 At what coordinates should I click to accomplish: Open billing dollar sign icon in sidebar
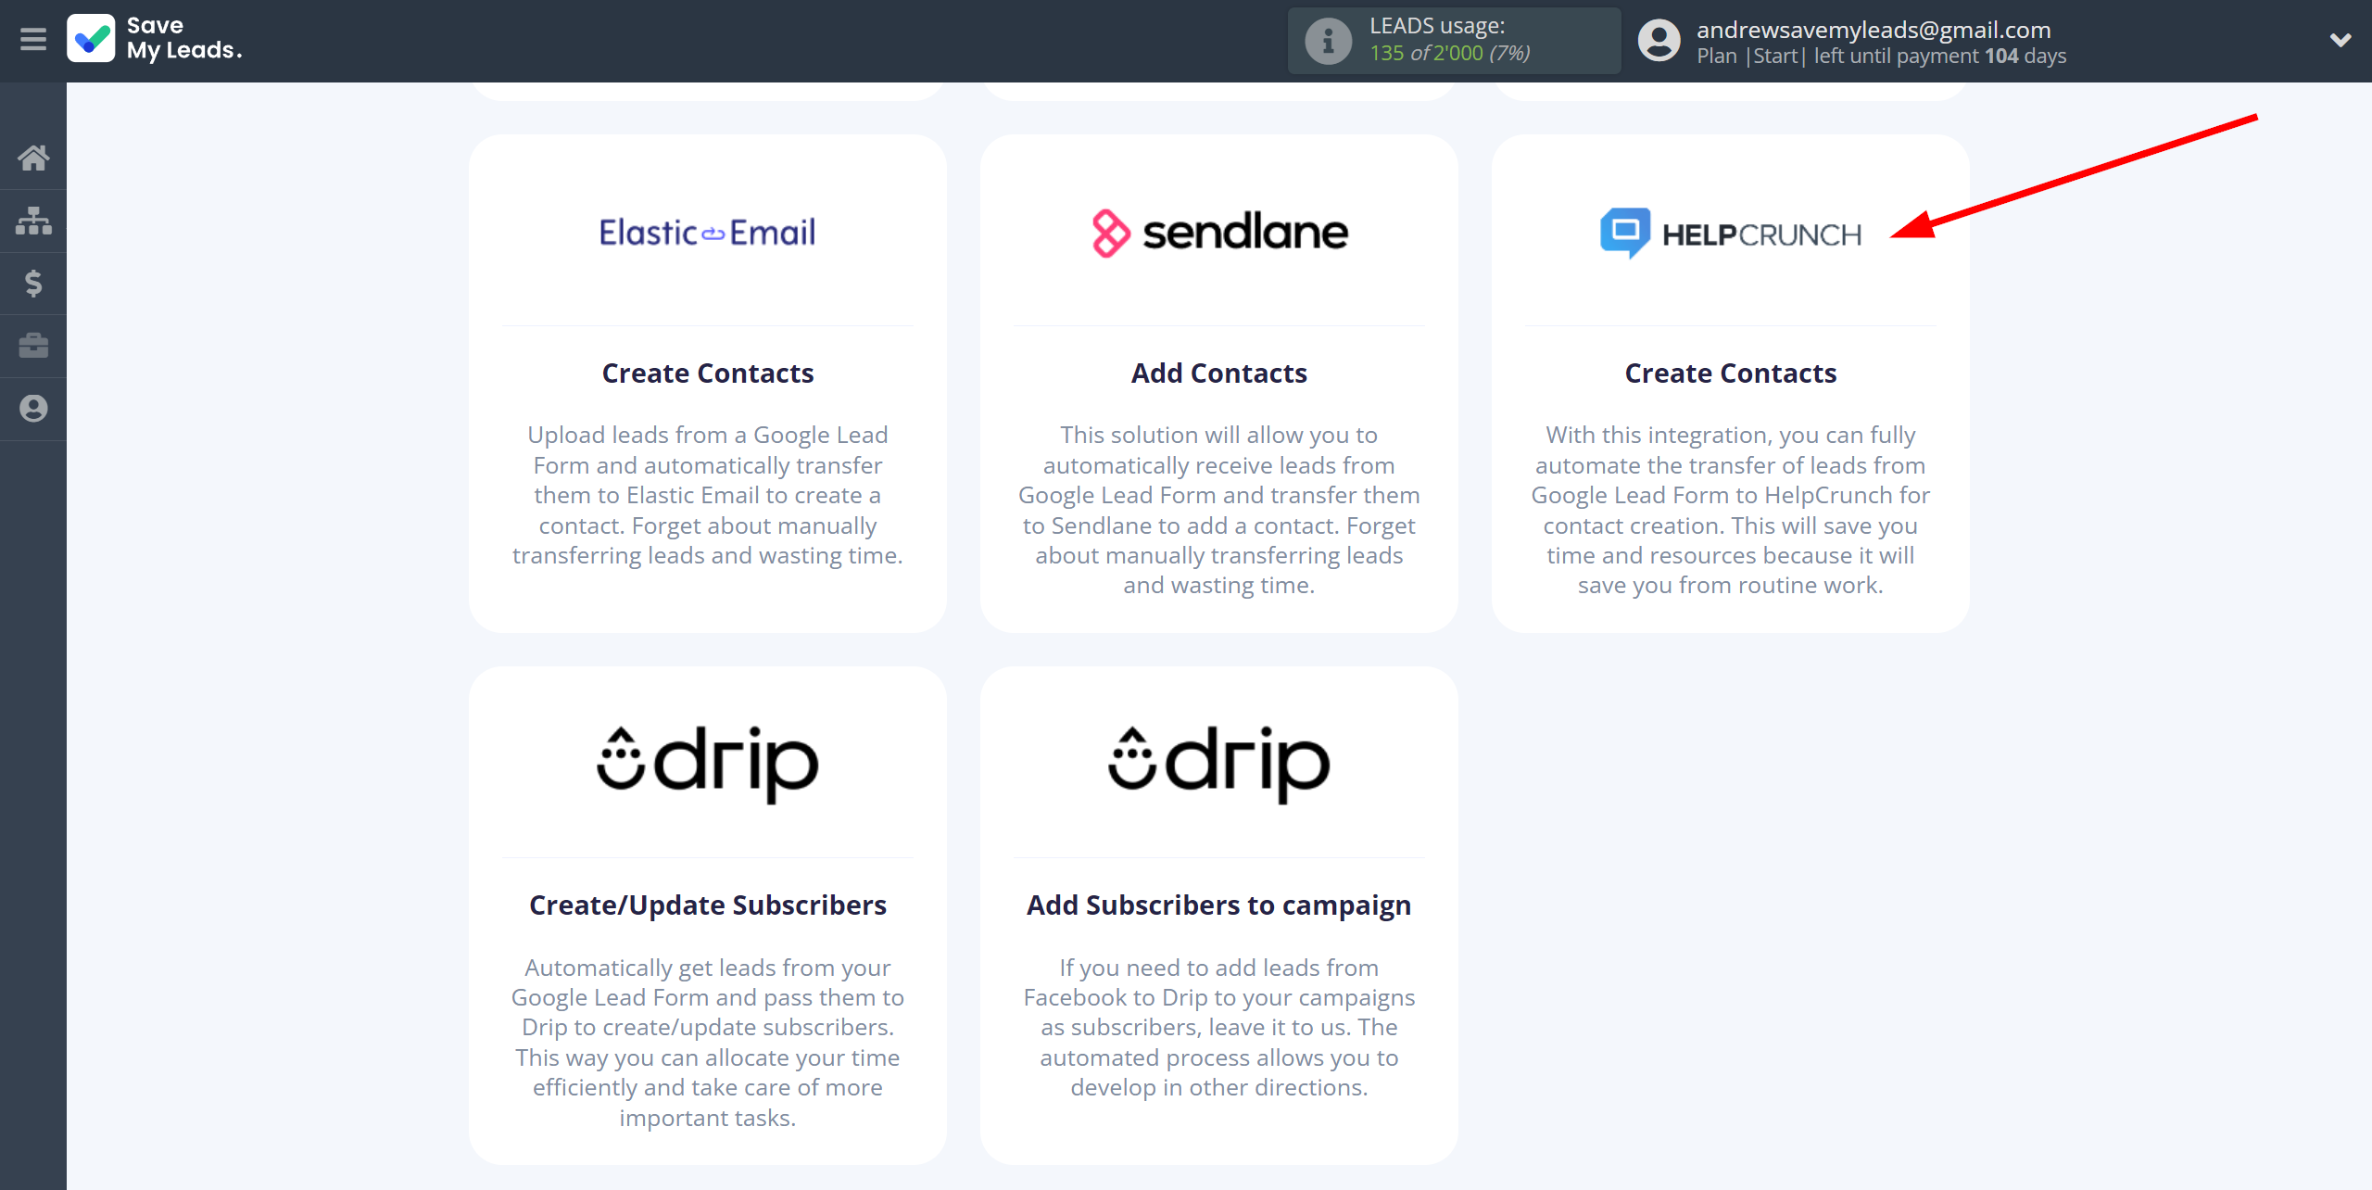pyautogui.click(x=33, y=283)
